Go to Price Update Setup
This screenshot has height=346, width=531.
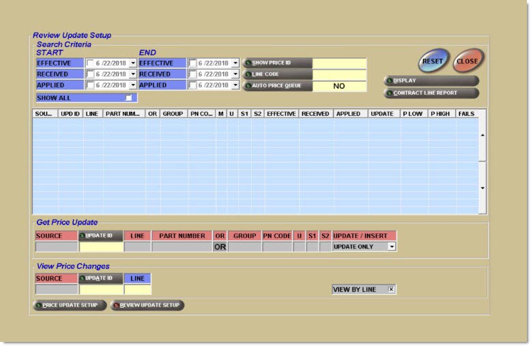coord(70,305)
